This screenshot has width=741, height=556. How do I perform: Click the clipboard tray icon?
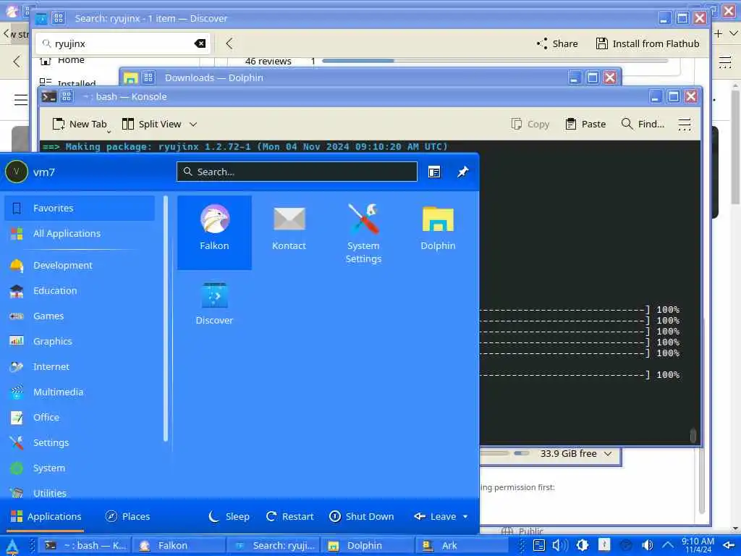coord(538,546)
